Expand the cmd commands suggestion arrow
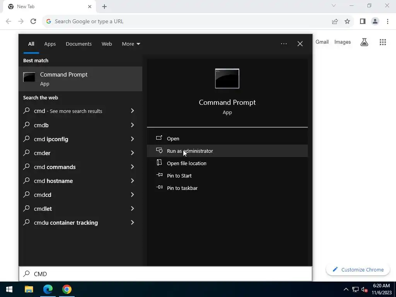396x297 pixels. click(x=132, y=166)
